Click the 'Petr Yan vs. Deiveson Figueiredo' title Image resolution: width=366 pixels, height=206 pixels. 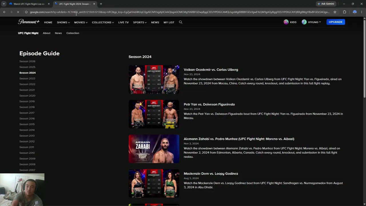click(x=209, y=104)
